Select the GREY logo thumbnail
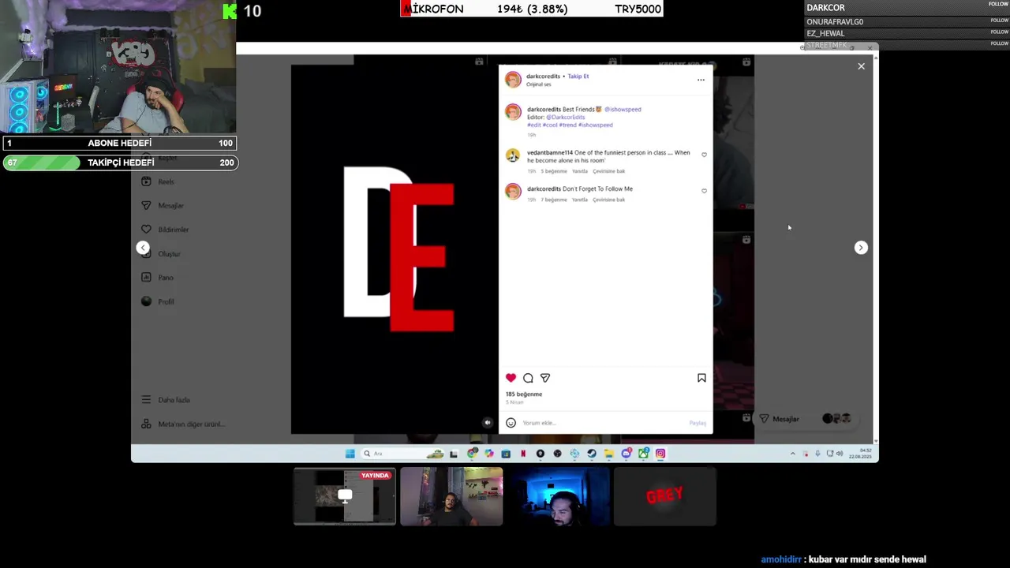 click(665, 496)
